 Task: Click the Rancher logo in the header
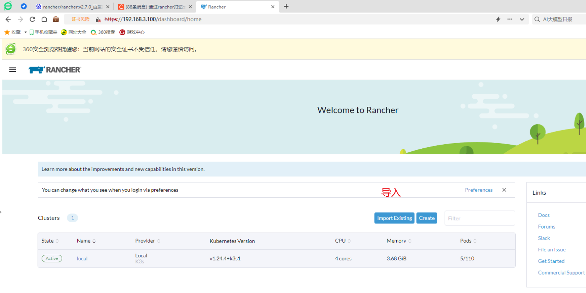(55, 70)
